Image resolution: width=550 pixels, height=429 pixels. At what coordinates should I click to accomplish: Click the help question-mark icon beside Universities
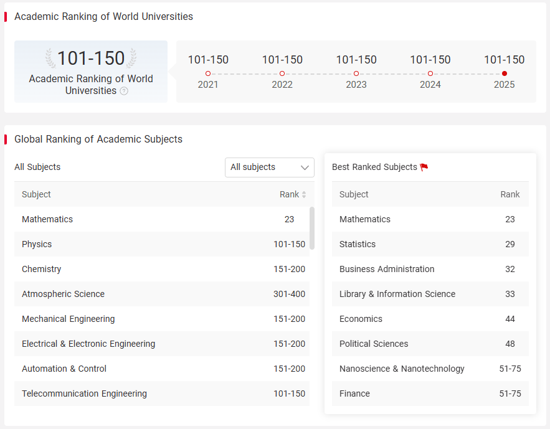tap(124, 91)
